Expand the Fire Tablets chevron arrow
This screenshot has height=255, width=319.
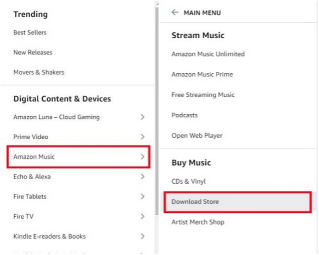[x=143, y=197]
